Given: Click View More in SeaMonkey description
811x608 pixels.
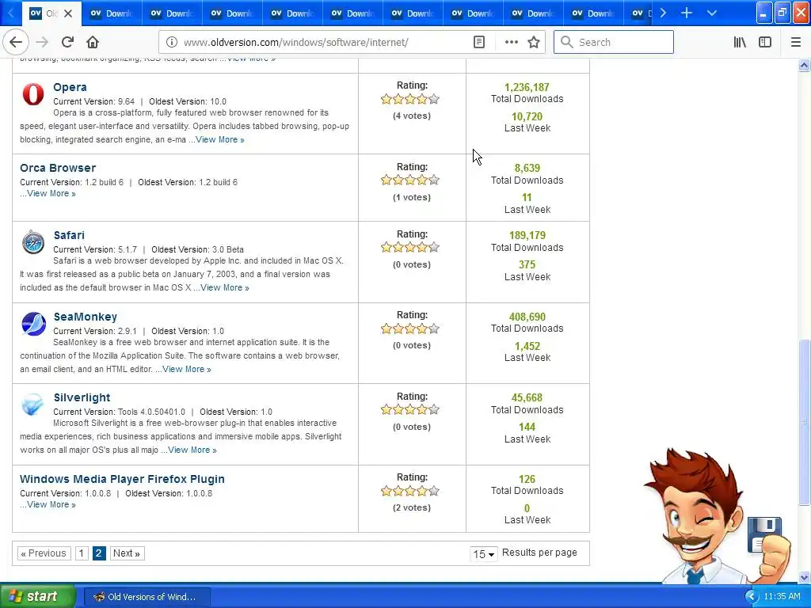Looking at the screenshot, I should click(x=187, y=369).
